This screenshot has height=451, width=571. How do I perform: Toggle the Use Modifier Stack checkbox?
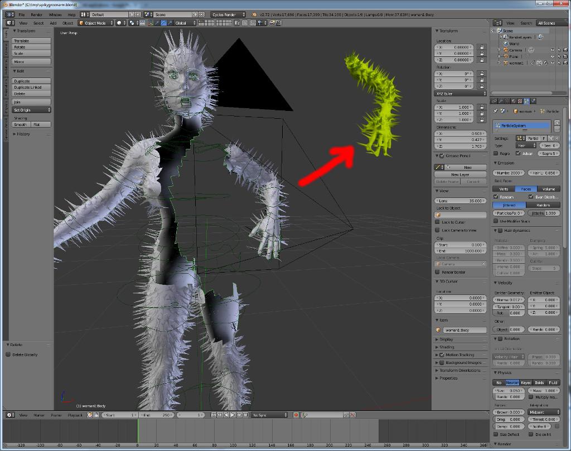click(496, 221)
